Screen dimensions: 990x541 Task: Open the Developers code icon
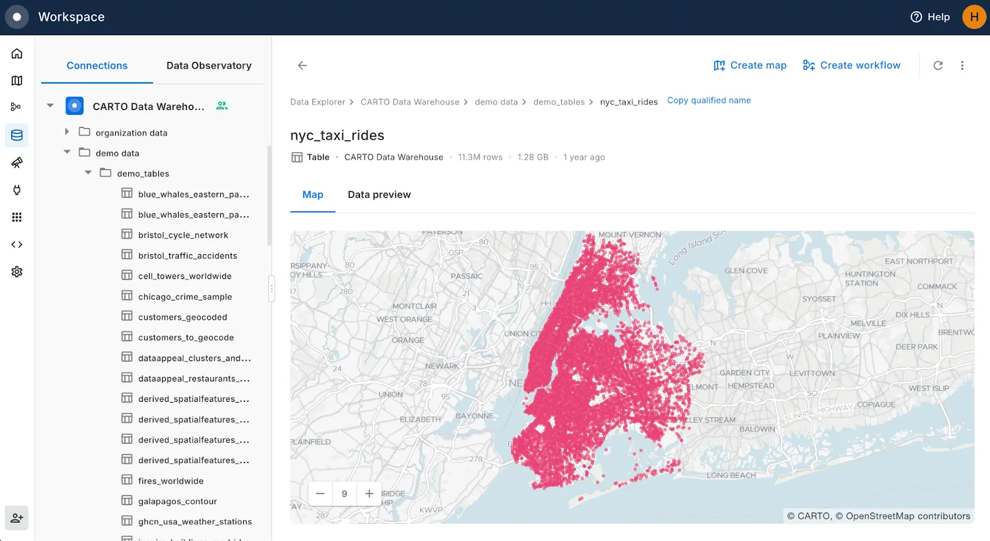pos(17,245)
